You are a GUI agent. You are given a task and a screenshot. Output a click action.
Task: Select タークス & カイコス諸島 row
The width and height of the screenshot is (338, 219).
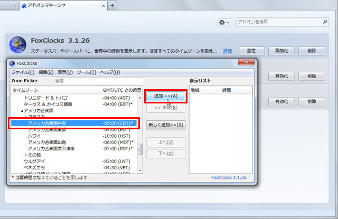tap(74, 104)
